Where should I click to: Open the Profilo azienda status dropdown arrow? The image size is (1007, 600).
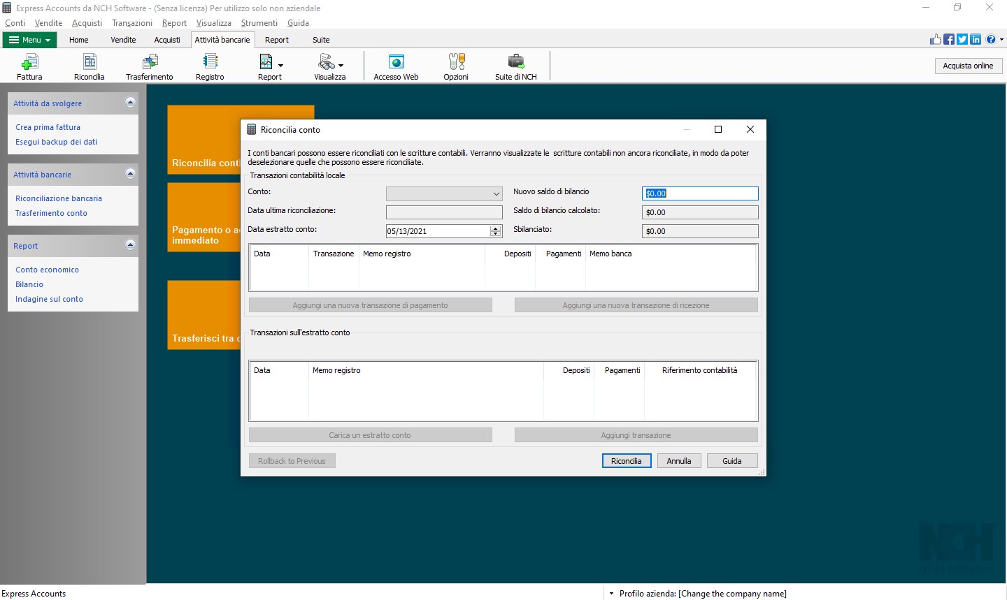pyautogui.click(x=611, y=594)
